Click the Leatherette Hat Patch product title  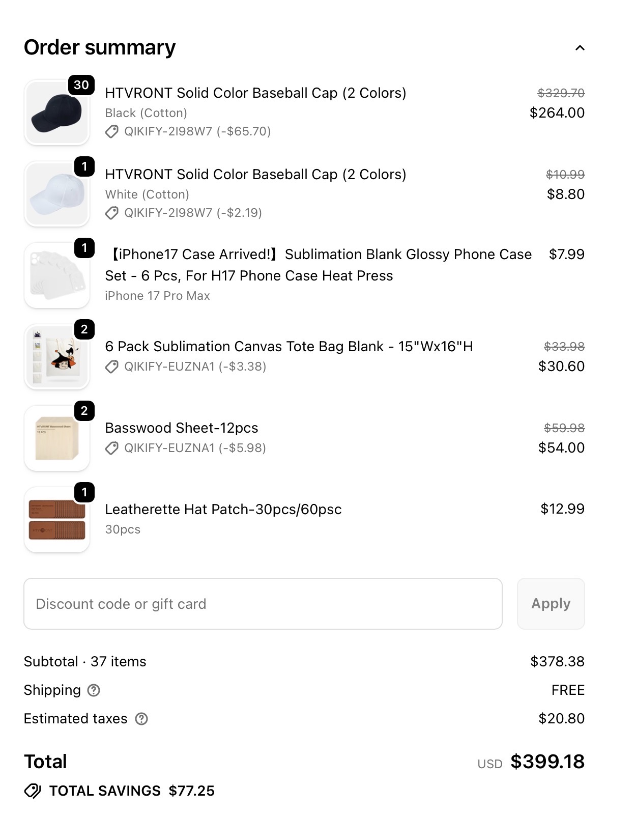tap(223, 509)
